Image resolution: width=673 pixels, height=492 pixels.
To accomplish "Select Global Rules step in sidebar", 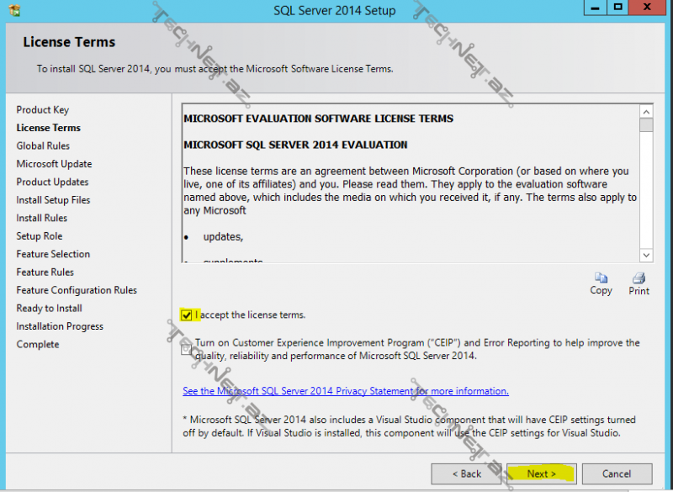I will click(x=43, y=146).
